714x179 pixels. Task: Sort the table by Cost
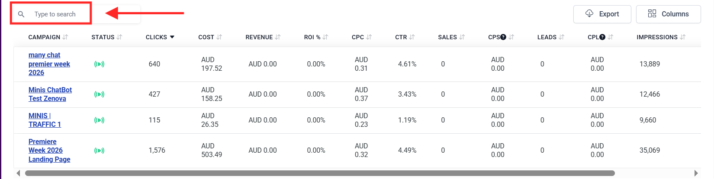coord(219,37)
